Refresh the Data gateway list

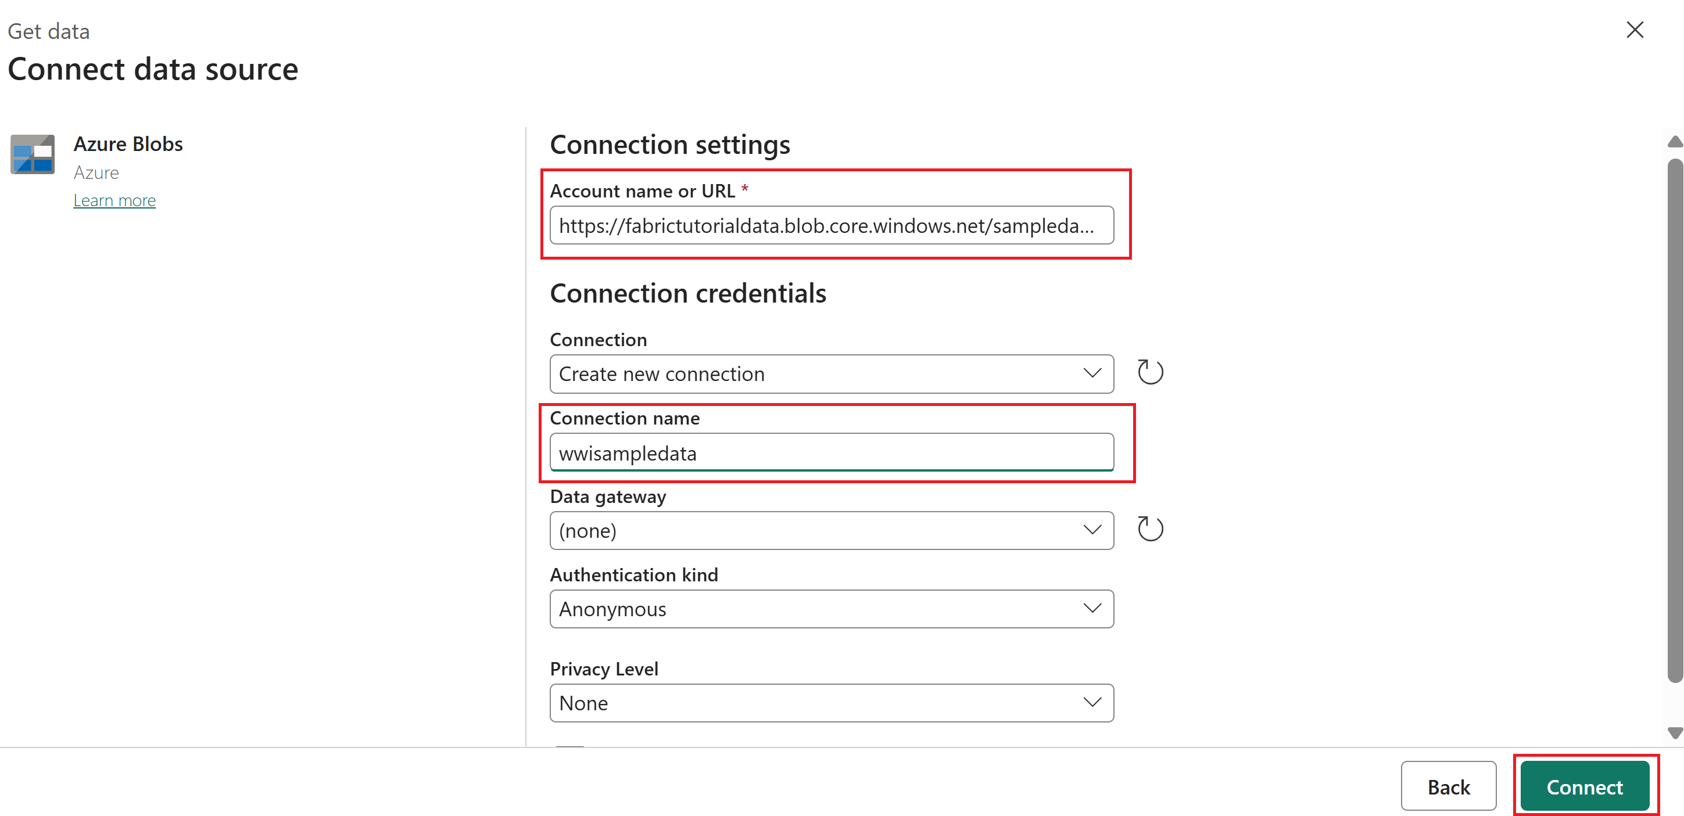pos(1150,529)
